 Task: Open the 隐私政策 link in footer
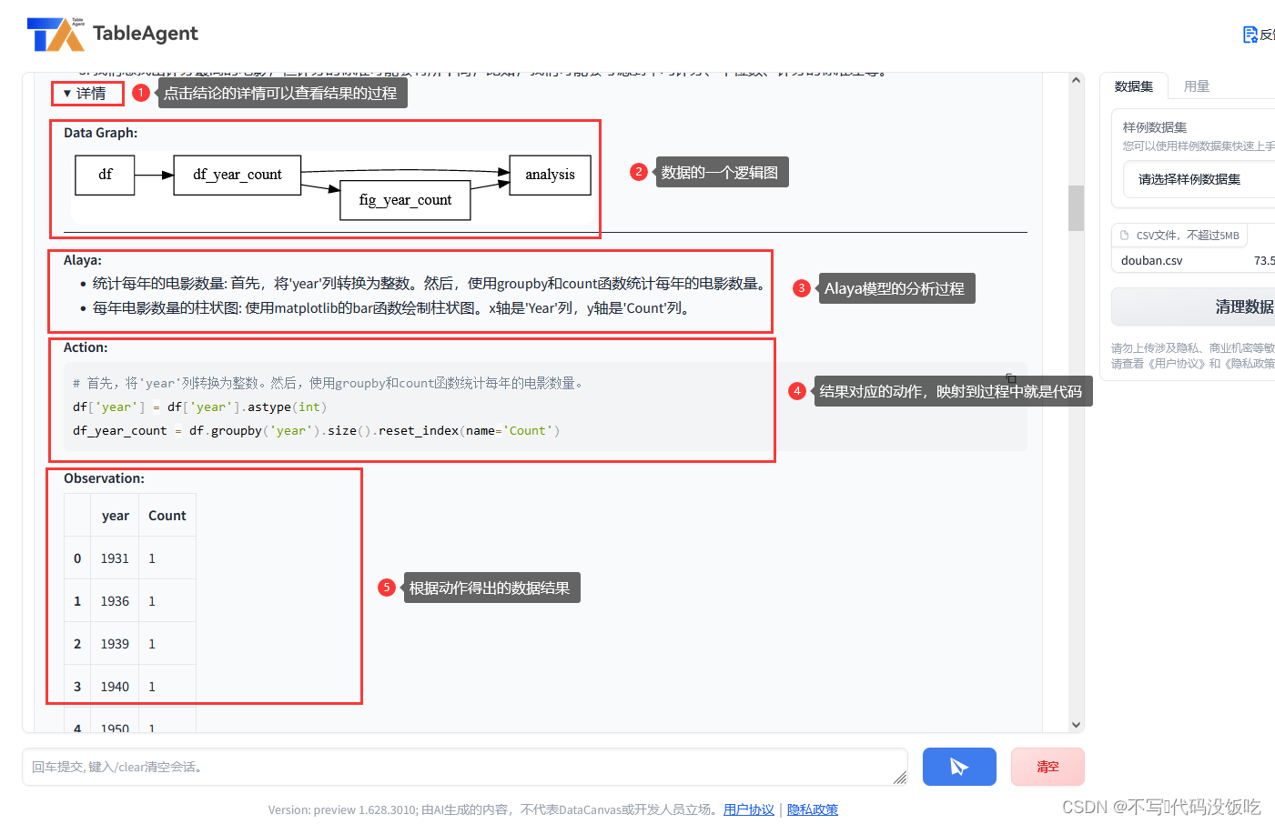coord(813,809)
